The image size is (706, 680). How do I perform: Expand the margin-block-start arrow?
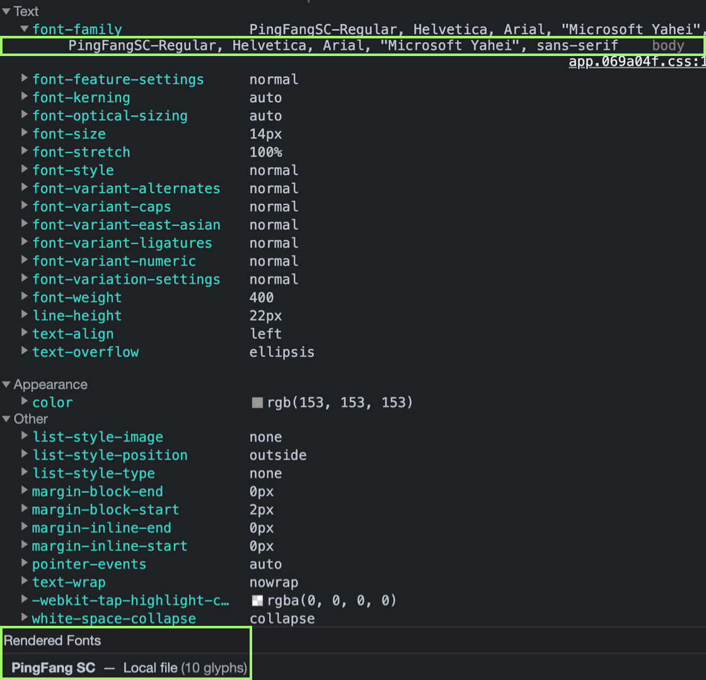(x=25, y=509)
